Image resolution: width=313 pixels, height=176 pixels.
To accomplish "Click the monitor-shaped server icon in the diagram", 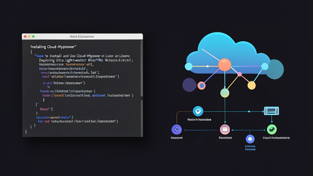I will (x=271, y=111).
